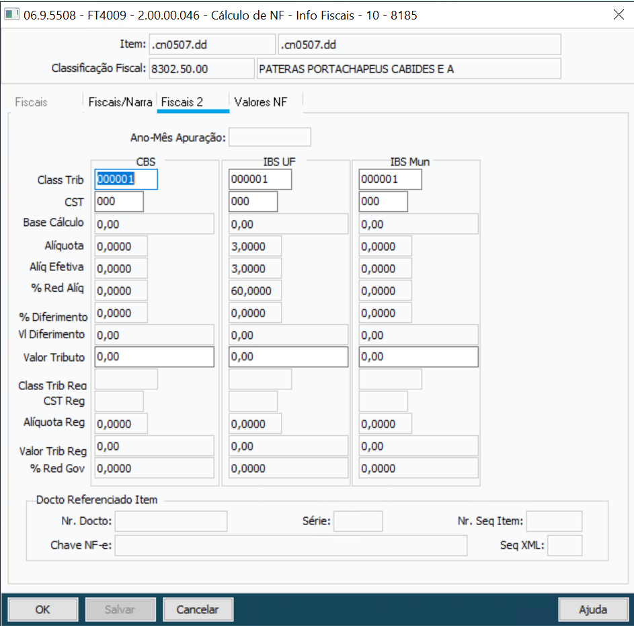Click the CBS Vl Diferimento field
The height and width of the screenshot is (626, 634).
point(155,335)
